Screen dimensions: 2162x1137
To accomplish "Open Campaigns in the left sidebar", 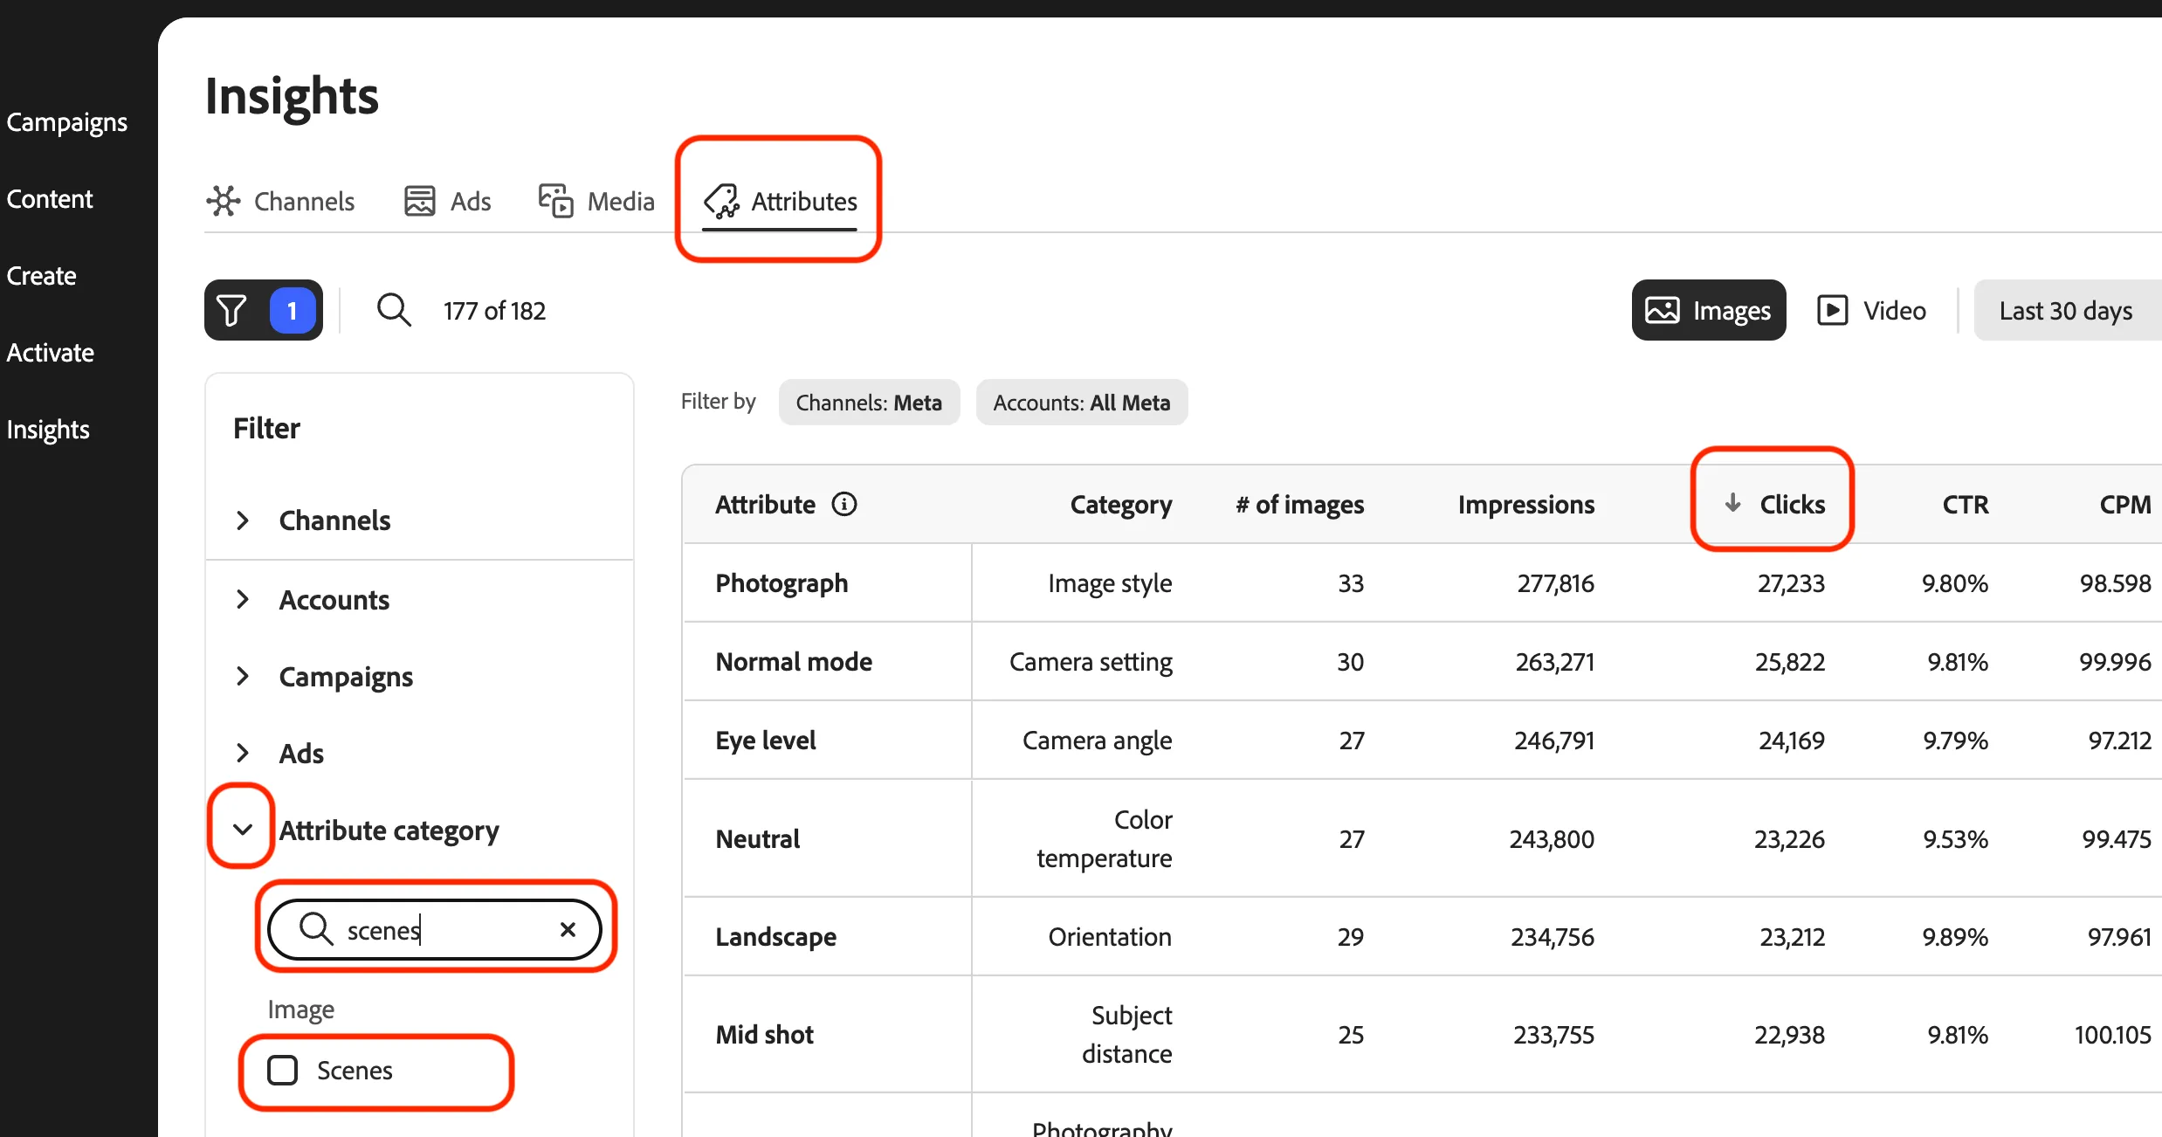I will pos(66,122).
